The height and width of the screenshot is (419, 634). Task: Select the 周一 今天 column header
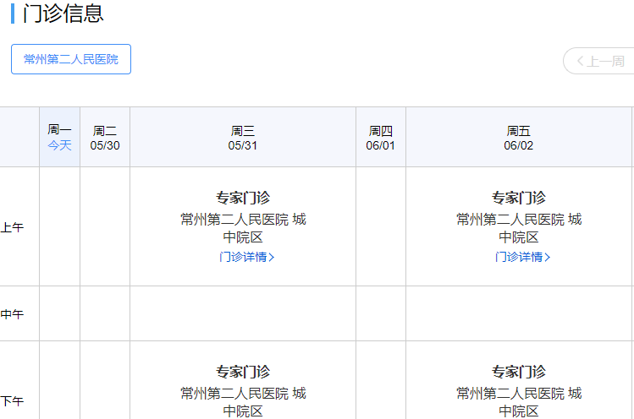click(x=59, y=137)
